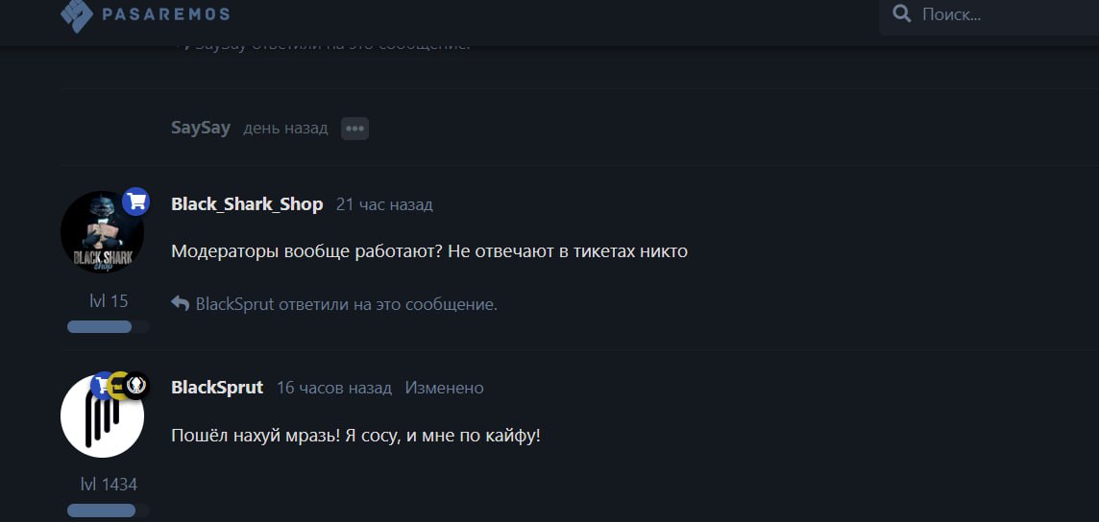Click the blue cart badge on BlackSprut avatar
The image size is (1099, 522).
(103, 386)
